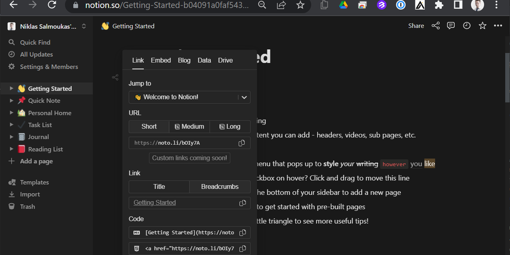Copy the markdown link code
The image size is (510, 255).
coord(243,233)
